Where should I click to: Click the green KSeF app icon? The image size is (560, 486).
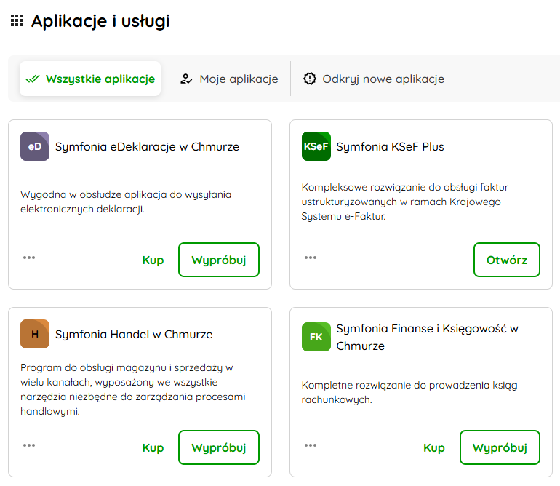click(x=316, y=146)
